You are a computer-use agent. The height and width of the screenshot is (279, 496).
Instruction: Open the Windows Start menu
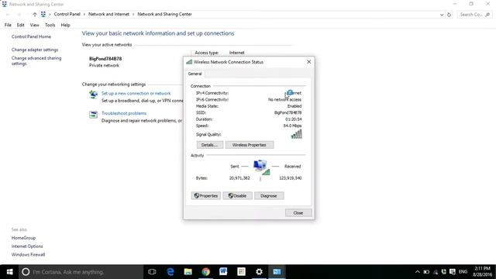[9, 272]
